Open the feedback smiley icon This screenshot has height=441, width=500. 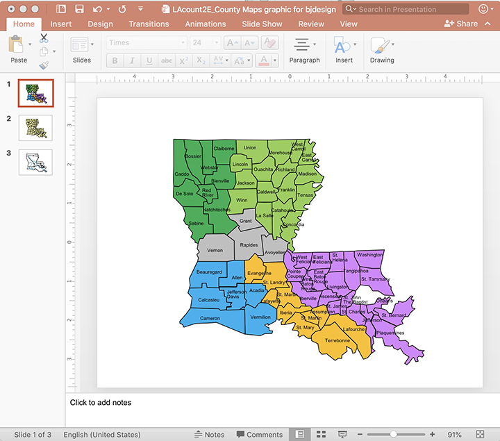[x=483, y=9]
